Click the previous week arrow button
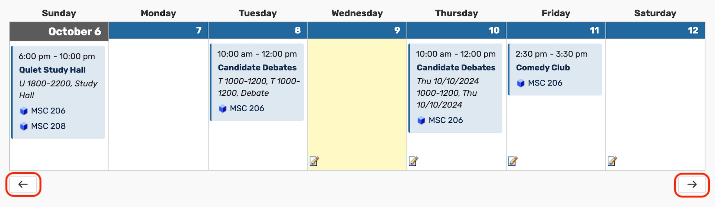 coord(23,184)
